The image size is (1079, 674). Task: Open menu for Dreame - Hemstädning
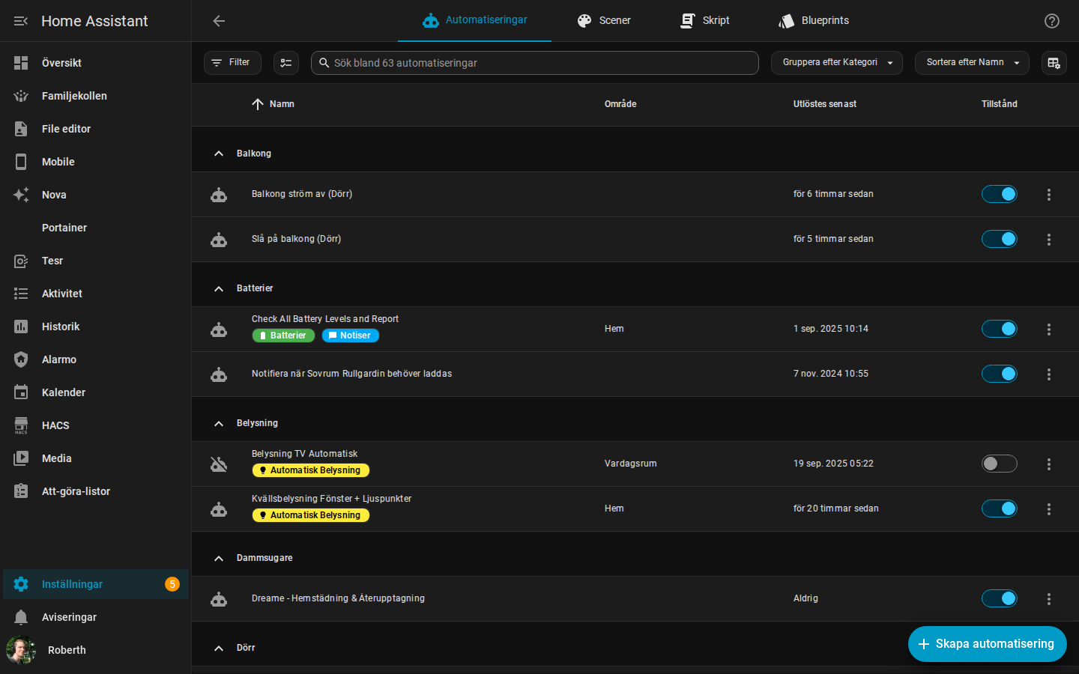(x=1049, y=599)
